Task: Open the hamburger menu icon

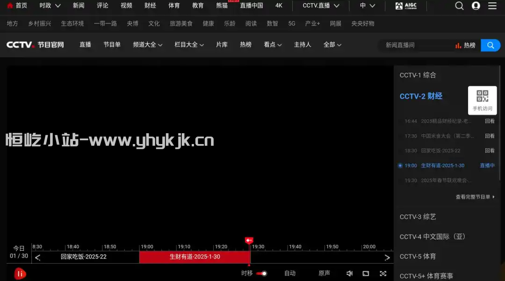Action: tap(492, 6)
